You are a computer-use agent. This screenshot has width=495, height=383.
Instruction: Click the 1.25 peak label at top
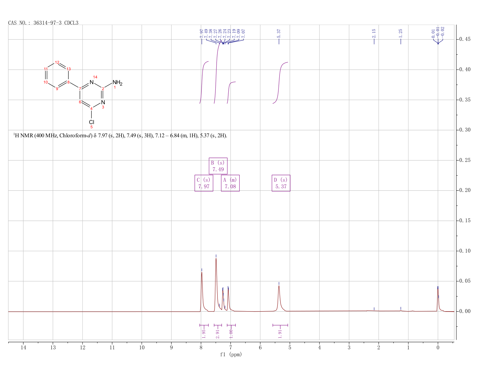pyautogui.click(x=400, y=33)
